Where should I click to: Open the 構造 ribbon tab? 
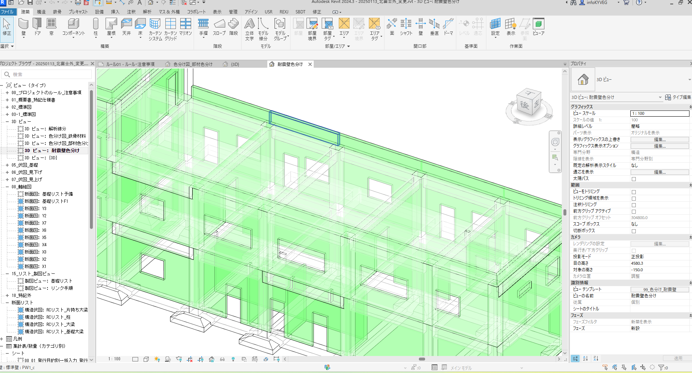click(41, 12)
